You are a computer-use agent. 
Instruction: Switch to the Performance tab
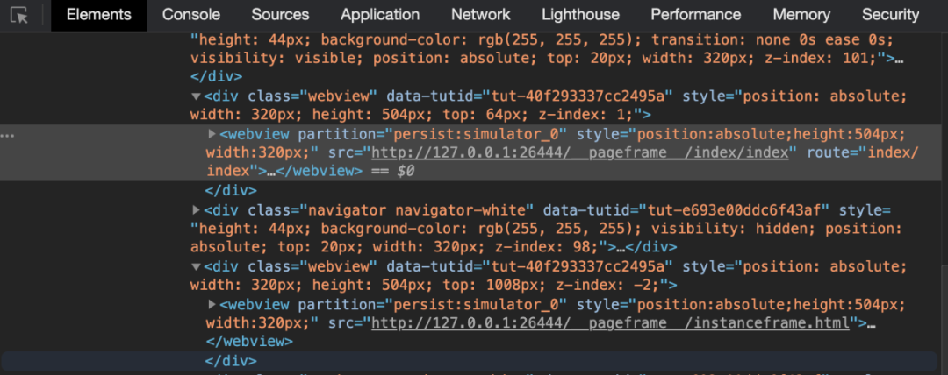pyautogui.click(x=695, y=15)
